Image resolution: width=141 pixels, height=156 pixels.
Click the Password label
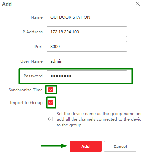coord(33,76)
